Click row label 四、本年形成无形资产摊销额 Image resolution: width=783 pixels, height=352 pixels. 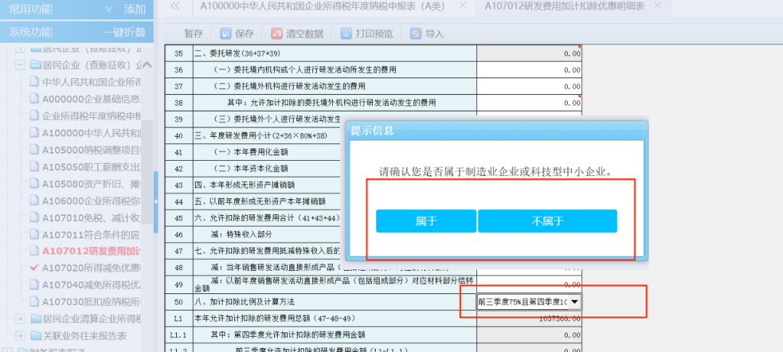244,185
